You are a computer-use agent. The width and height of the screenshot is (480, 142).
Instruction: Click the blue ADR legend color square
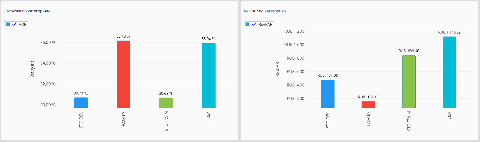(x=8, y=24)
